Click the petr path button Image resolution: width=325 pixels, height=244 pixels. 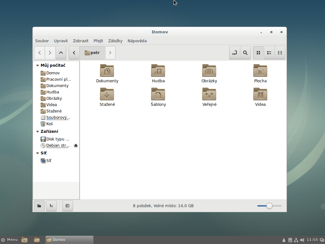tap(92, 53)
